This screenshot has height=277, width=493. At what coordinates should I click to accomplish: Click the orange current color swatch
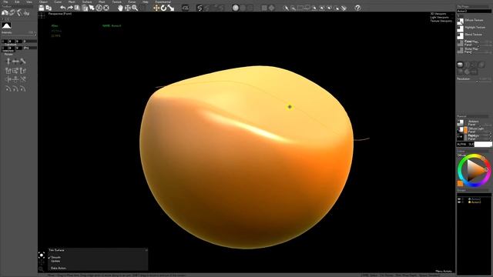(x=460, y=183)
